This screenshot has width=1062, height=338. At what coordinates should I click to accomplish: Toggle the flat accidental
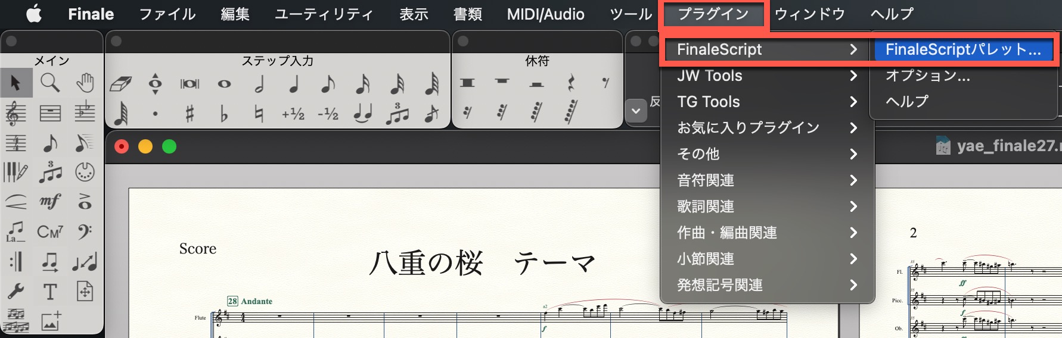224,113
